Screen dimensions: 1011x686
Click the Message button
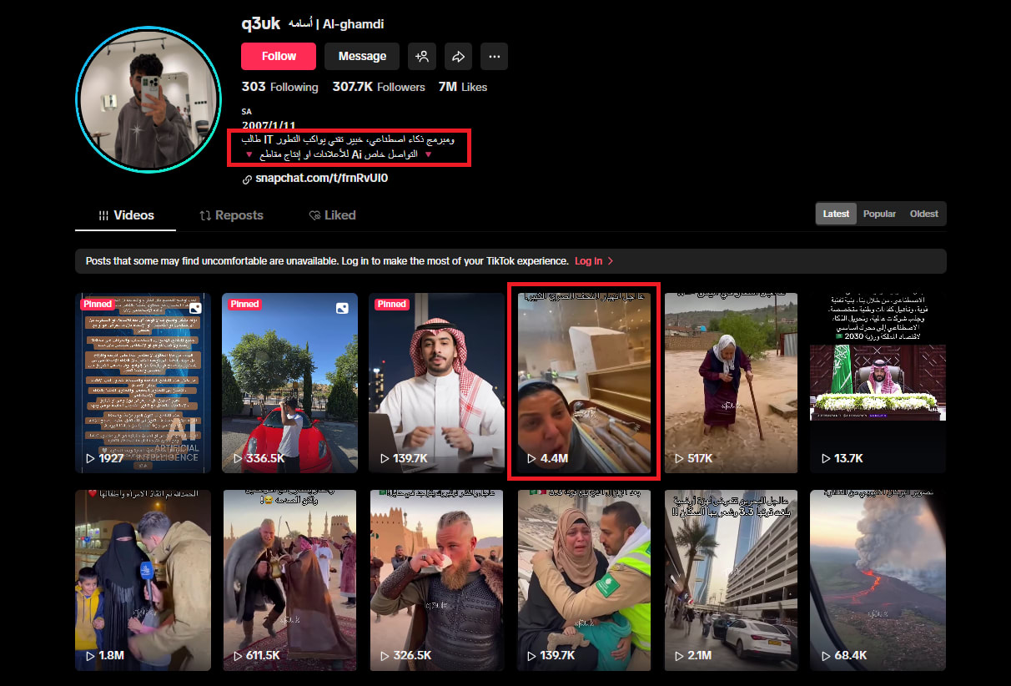362,56
